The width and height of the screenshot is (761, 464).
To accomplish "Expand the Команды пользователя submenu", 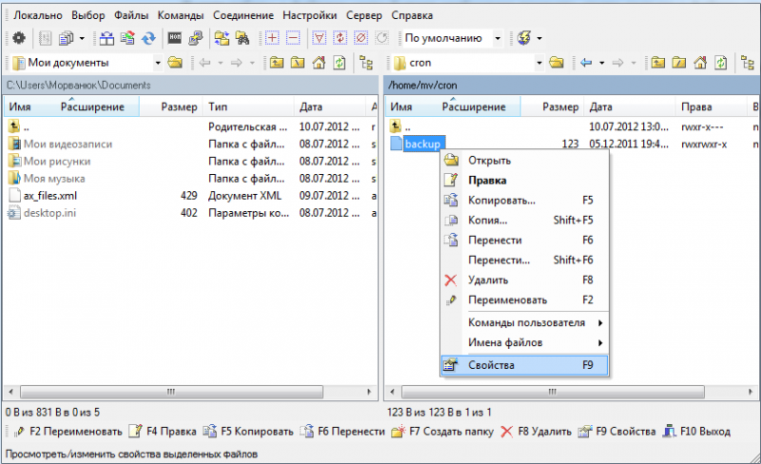I will click(x=525, y=322).
